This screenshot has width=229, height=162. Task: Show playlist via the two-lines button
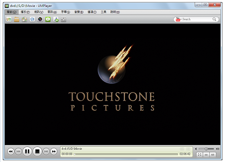pos(206,155)
